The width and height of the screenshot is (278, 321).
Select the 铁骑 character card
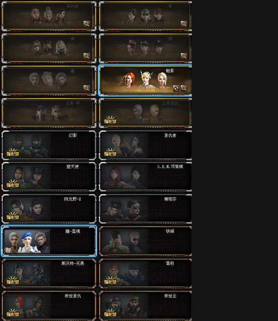145,241
